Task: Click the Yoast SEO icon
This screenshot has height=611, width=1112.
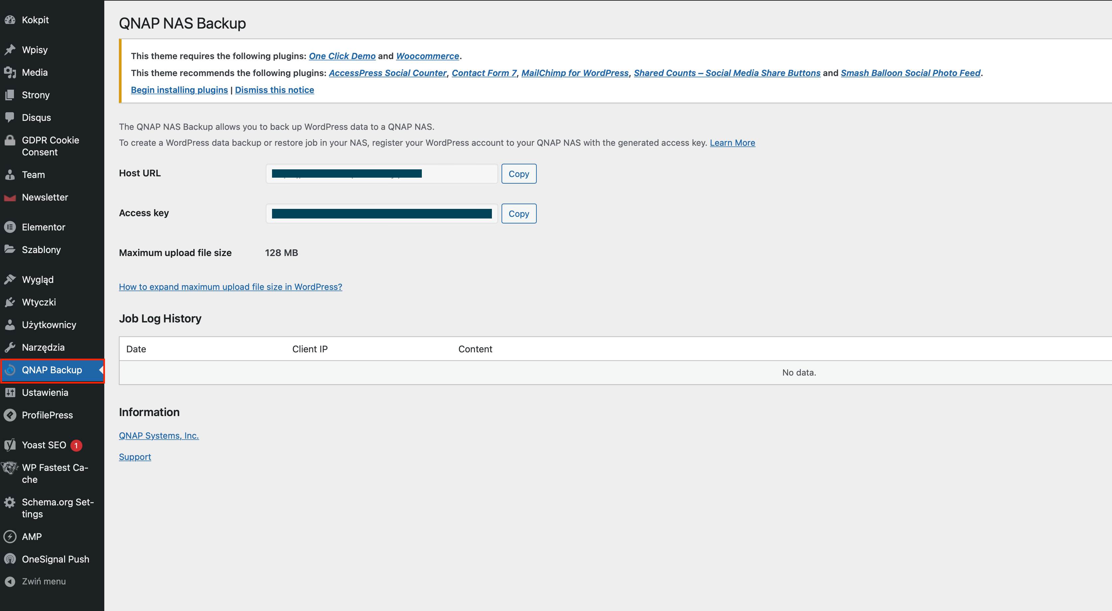Action: (10, 445)
